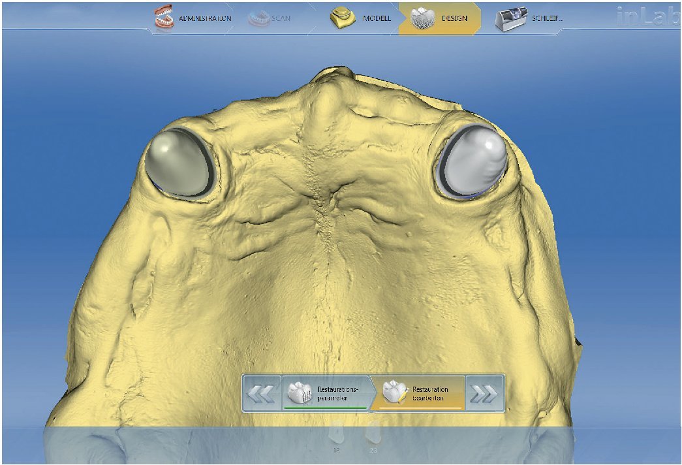
Task: Go back with the double left arrow
Action: [x=262, y=393]
